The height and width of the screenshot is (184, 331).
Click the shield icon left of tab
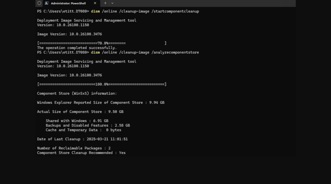(39, 3)
